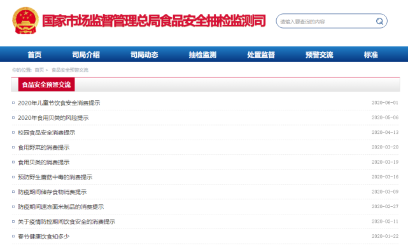The height and width of the screenshot is (250, 408).
Task: Open 防疫期间储存食物消费提示 article
Action: pyautogui.click(x=52, y=192)
